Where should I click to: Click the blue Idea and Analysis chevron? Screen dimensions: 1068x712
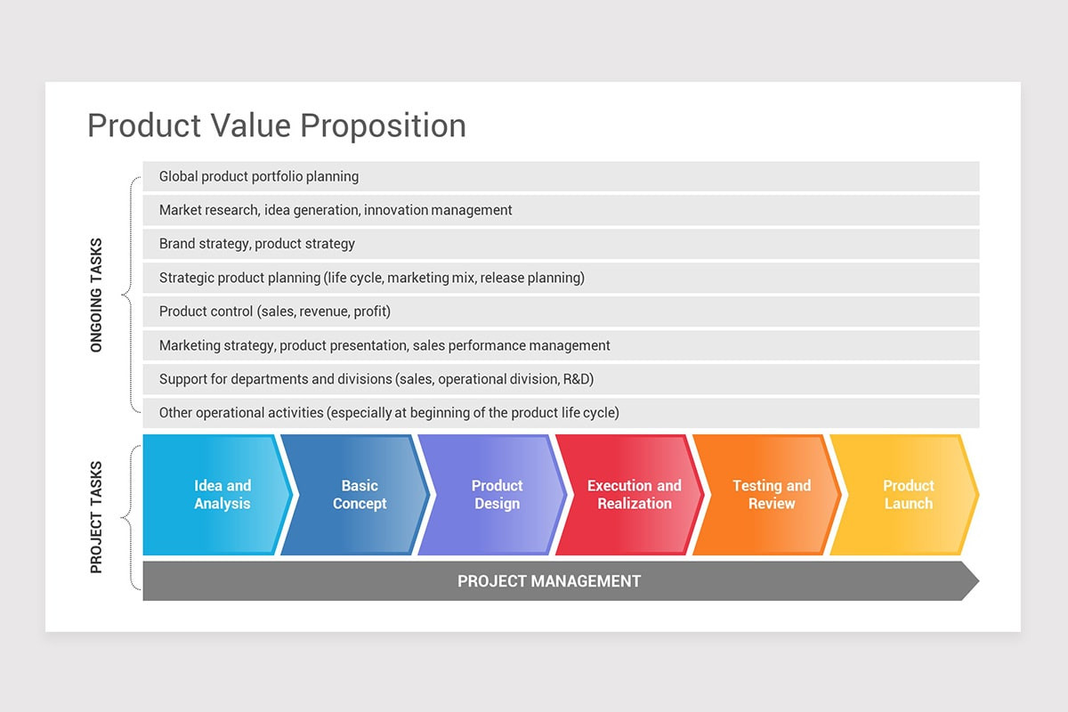click(x=217, y=495)
